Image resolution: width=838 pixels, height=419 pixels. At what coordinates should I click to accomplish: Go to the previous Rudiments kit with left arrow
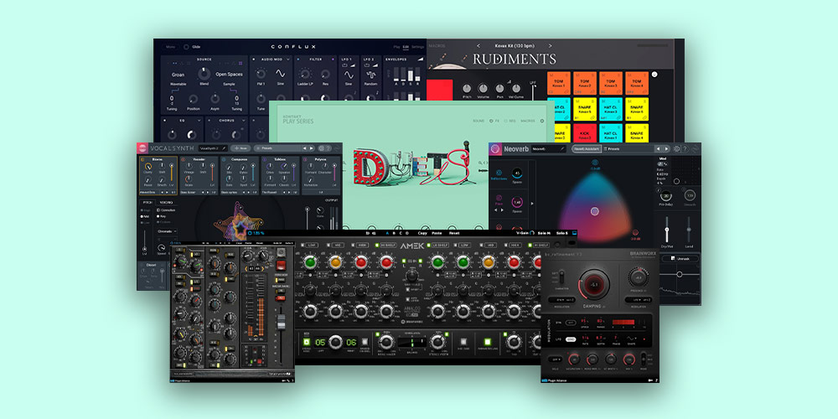[478, 46]
